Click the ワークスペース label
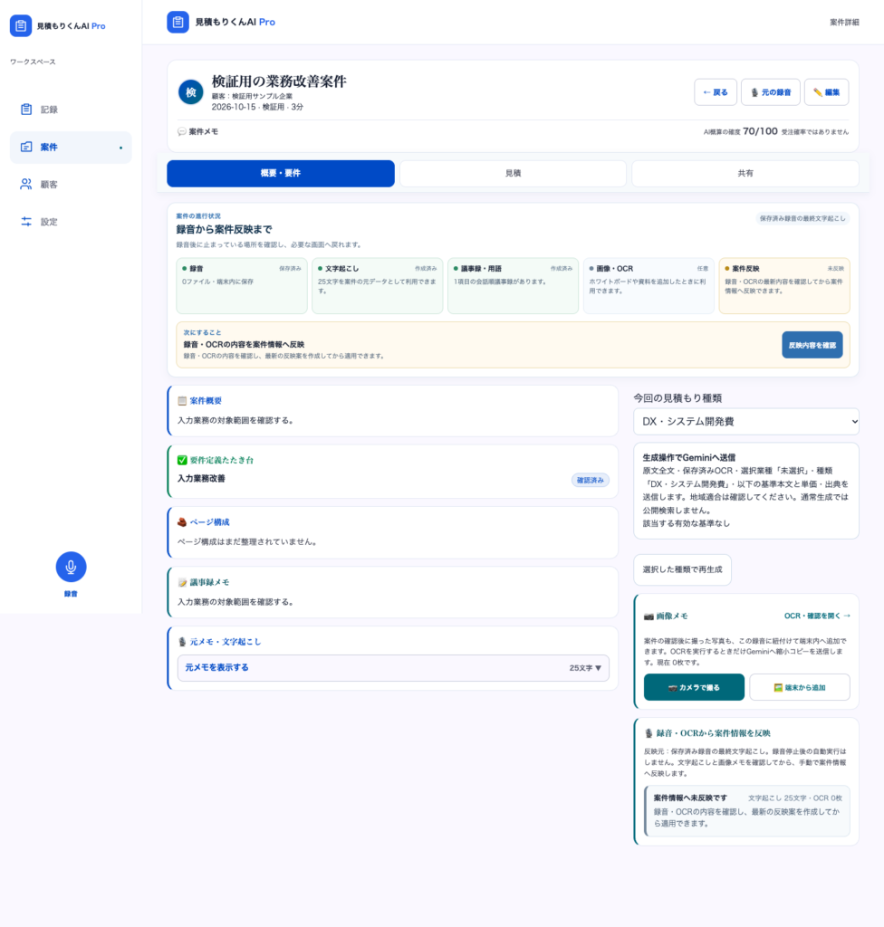 (x=33, y=62)
